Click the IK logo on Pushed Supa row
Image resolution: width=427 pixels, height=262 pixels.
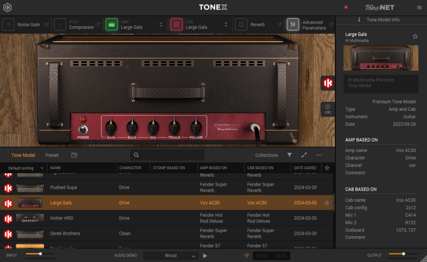click(x=8, y=188)
